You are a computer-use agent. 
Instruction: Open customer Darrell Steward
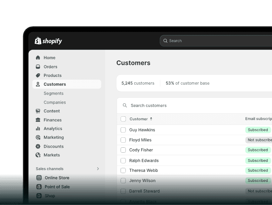pyautogui.click(x=144, y=191)
